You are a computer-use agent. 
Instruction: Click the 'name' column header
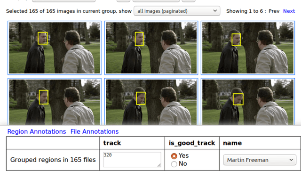click(260, 143)
